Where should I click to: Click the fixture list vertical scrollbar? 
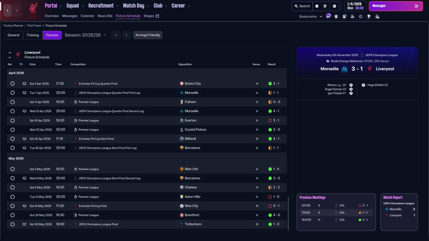coord(288,213)
